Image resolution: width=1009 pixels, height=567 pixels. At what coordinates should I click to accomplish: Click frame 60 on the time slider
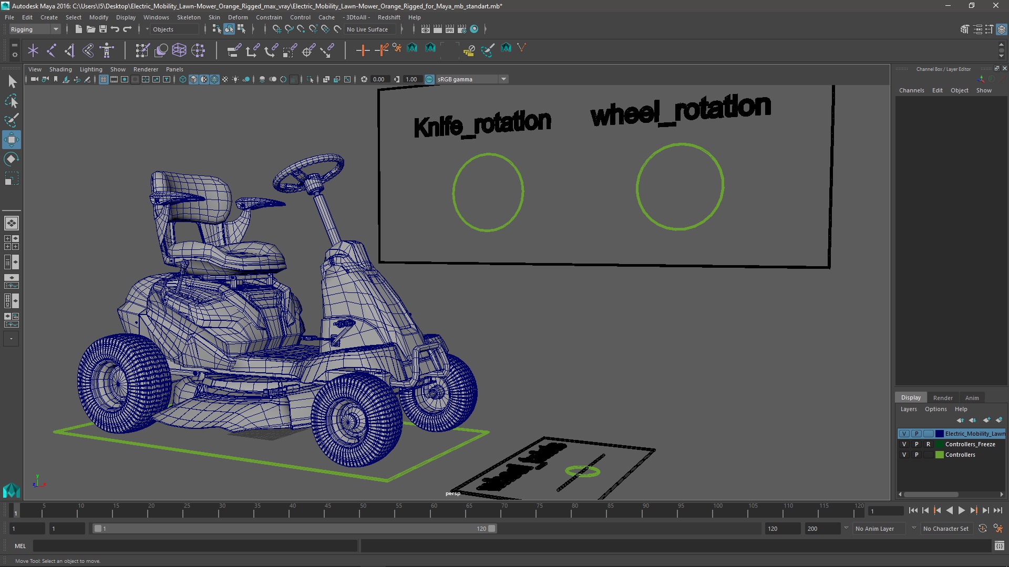coord(434,510)
